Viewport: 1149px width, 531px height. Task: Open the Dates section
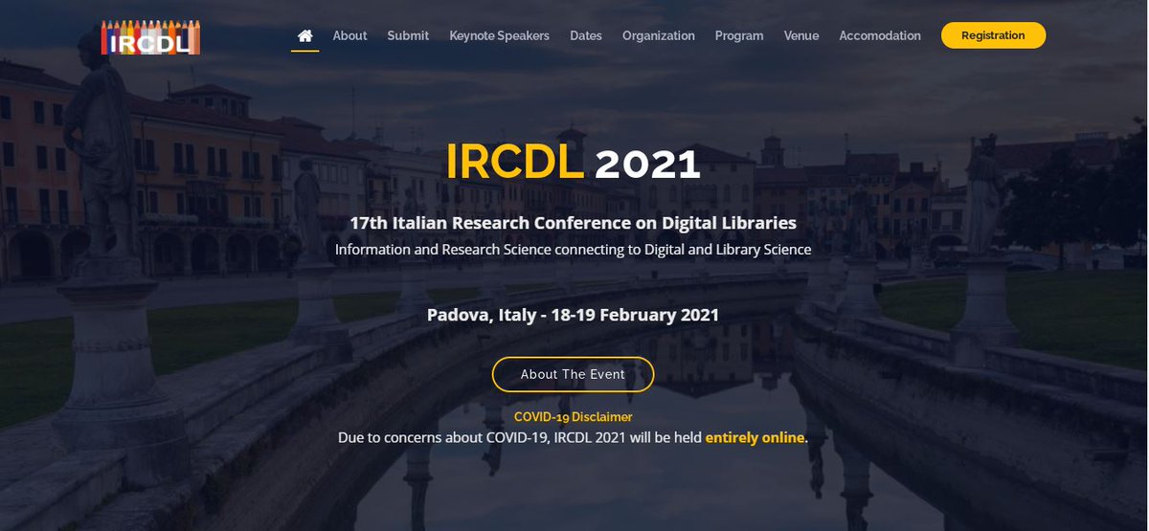(586, 35)
